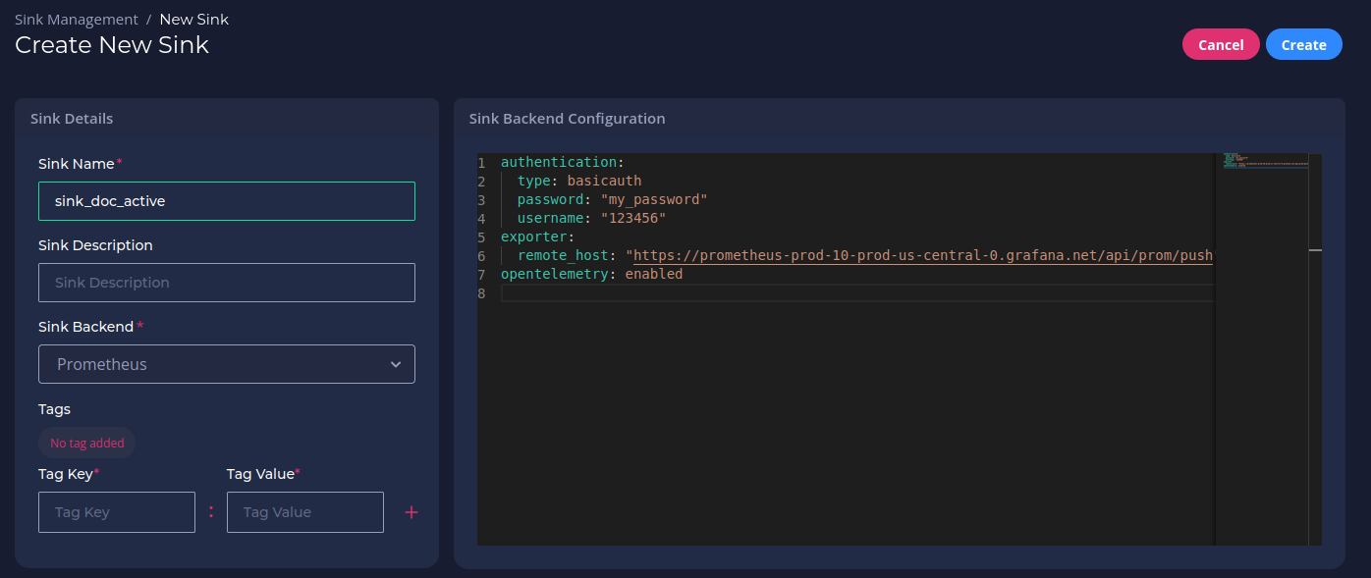Screen dimensions: 1371x578
Task: Click the opentelemetry: enabled line
Action: tap(592, 274)
